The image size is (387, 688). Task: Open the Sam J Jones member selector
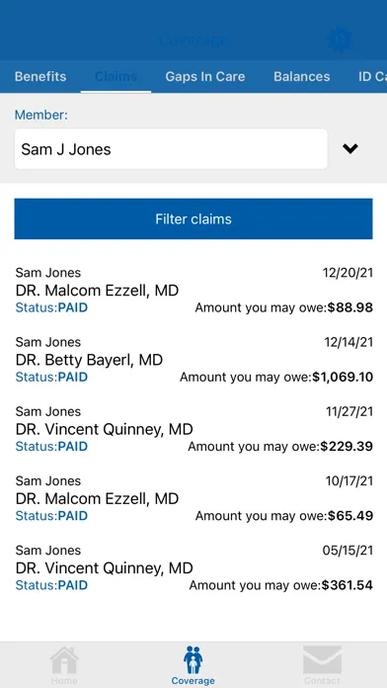(x=171, y=148)
